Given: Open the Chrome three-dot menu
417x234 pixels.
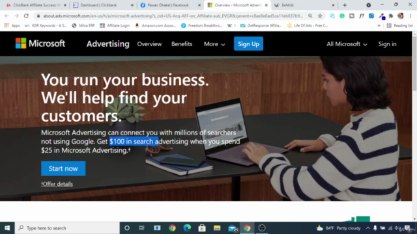Looking at the screenshot, I should pyautogui.click(x=410, y=16).
